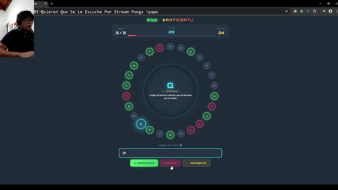
Task: Select letter G in the wheel
Action: (x=214, y=85)
